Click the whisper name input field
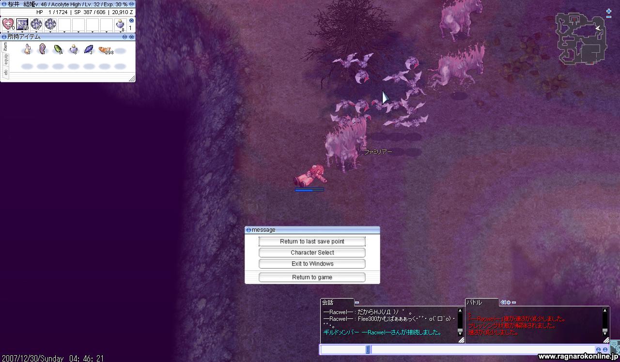The image size is (620, 362). tap(343, 349)
